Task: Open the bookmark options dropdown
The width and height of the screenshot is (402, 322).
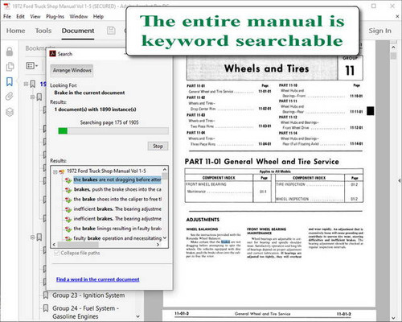Action: click(x=32, y=65)
